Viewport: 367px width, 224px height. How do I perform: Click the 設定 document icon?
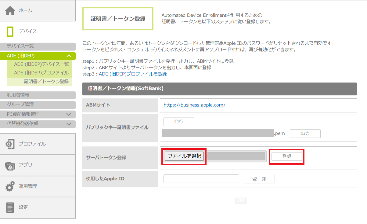click(x=10, y=207)
